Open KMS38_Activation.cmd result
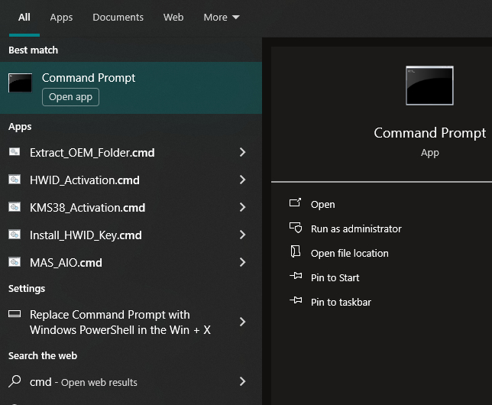This screenshot has width=492, height=405. click(87, 208)
